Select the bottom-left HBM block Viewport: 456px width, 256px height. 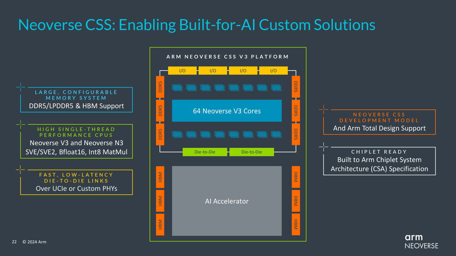[160, 223]
